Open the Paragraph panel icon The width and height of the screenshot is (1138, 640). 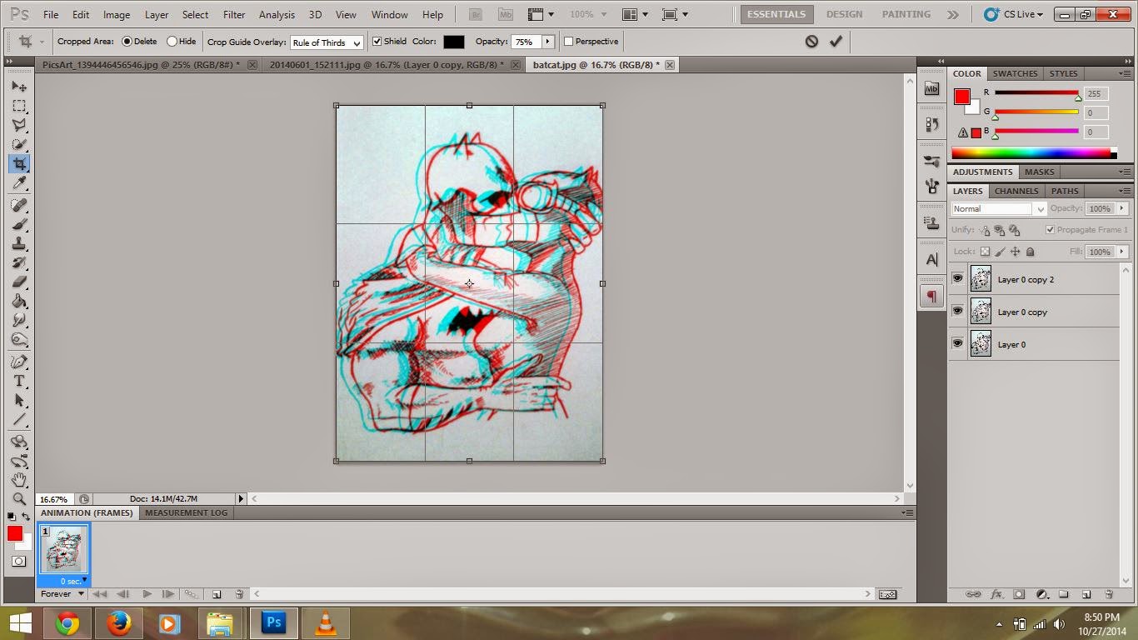coord(932,296)
